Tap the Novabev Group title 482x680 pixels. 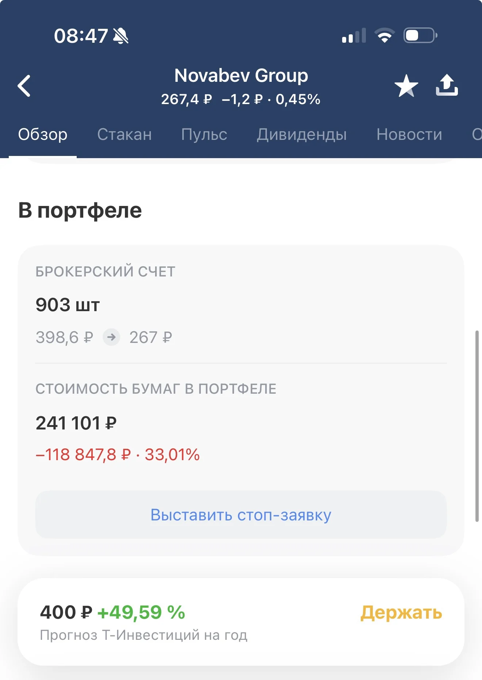coord(241,76)
